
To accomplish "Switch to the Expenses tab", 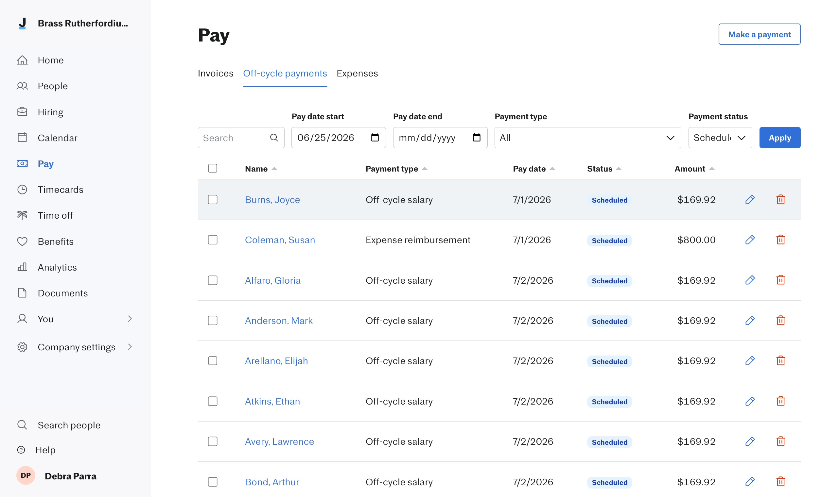I will [x=357, y=74].
